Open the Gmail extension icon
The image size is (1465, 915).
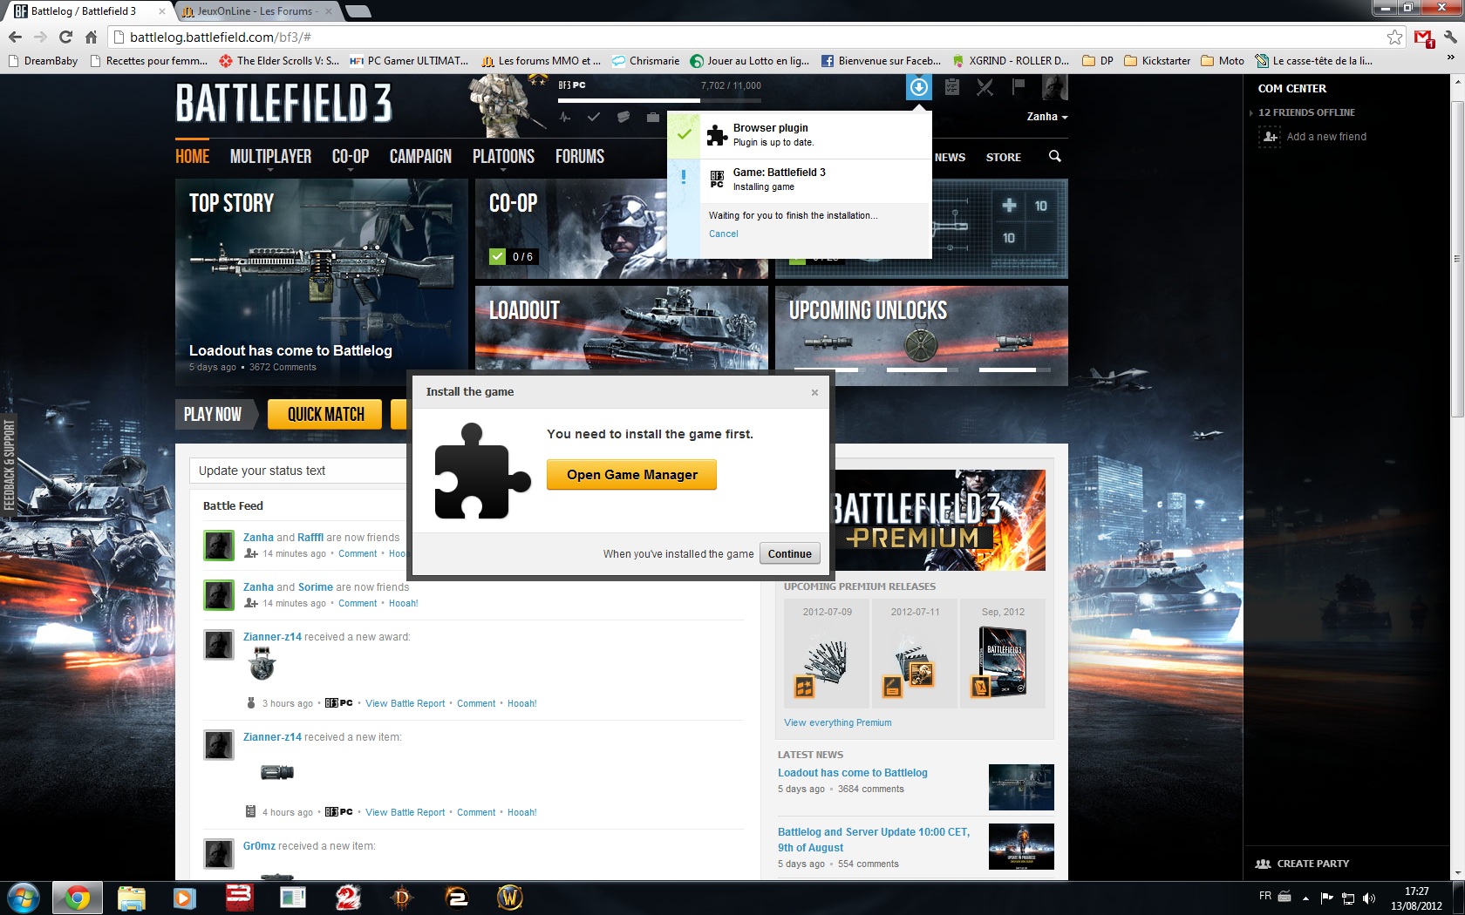[1424, 37]
